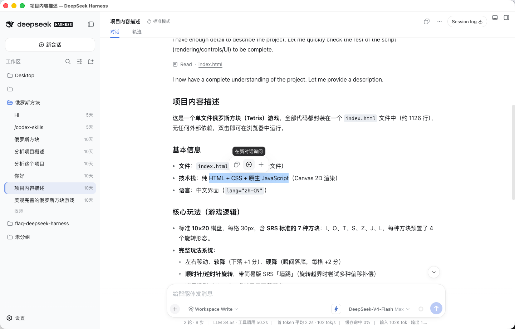Click the 标准模式 mode indicator
The image size is (515, 329).
pos(158,21)
